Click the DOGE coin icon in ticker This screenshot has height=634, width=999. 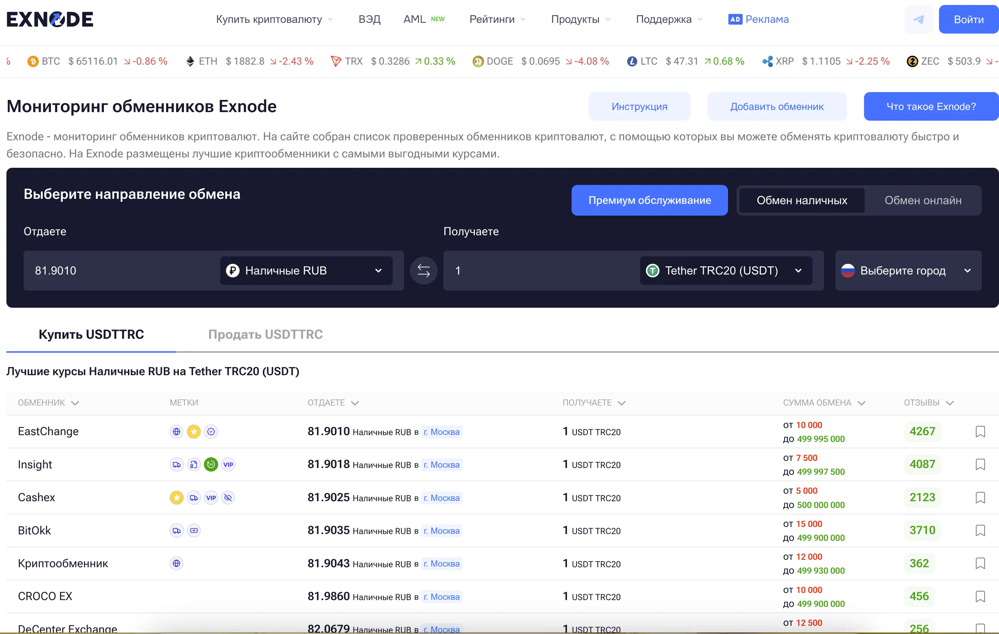tap(478, 61)
